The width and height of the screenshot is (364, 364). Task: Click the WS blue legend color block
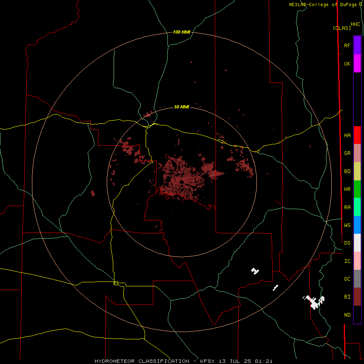357,225
